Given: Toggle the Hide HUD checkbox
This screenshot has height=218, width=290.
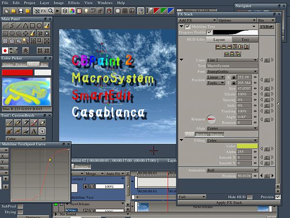Looking at the screenshot, I should point(249,197).
